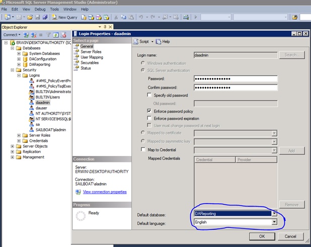Image resolution: width=311 pixels, height=247 pixels.
Task: Open the User Mapping page
Action: click(x=92, y=57)
